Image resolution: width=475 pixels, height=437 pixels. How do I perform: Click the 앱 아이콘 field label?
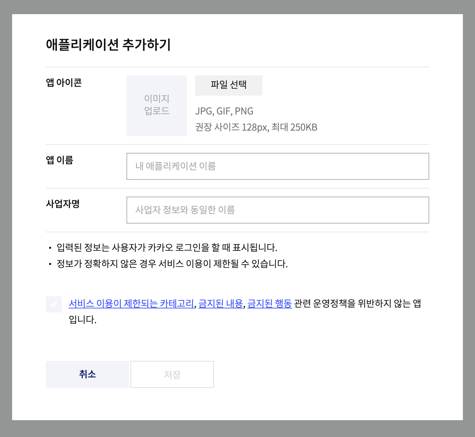coord(64,82)
